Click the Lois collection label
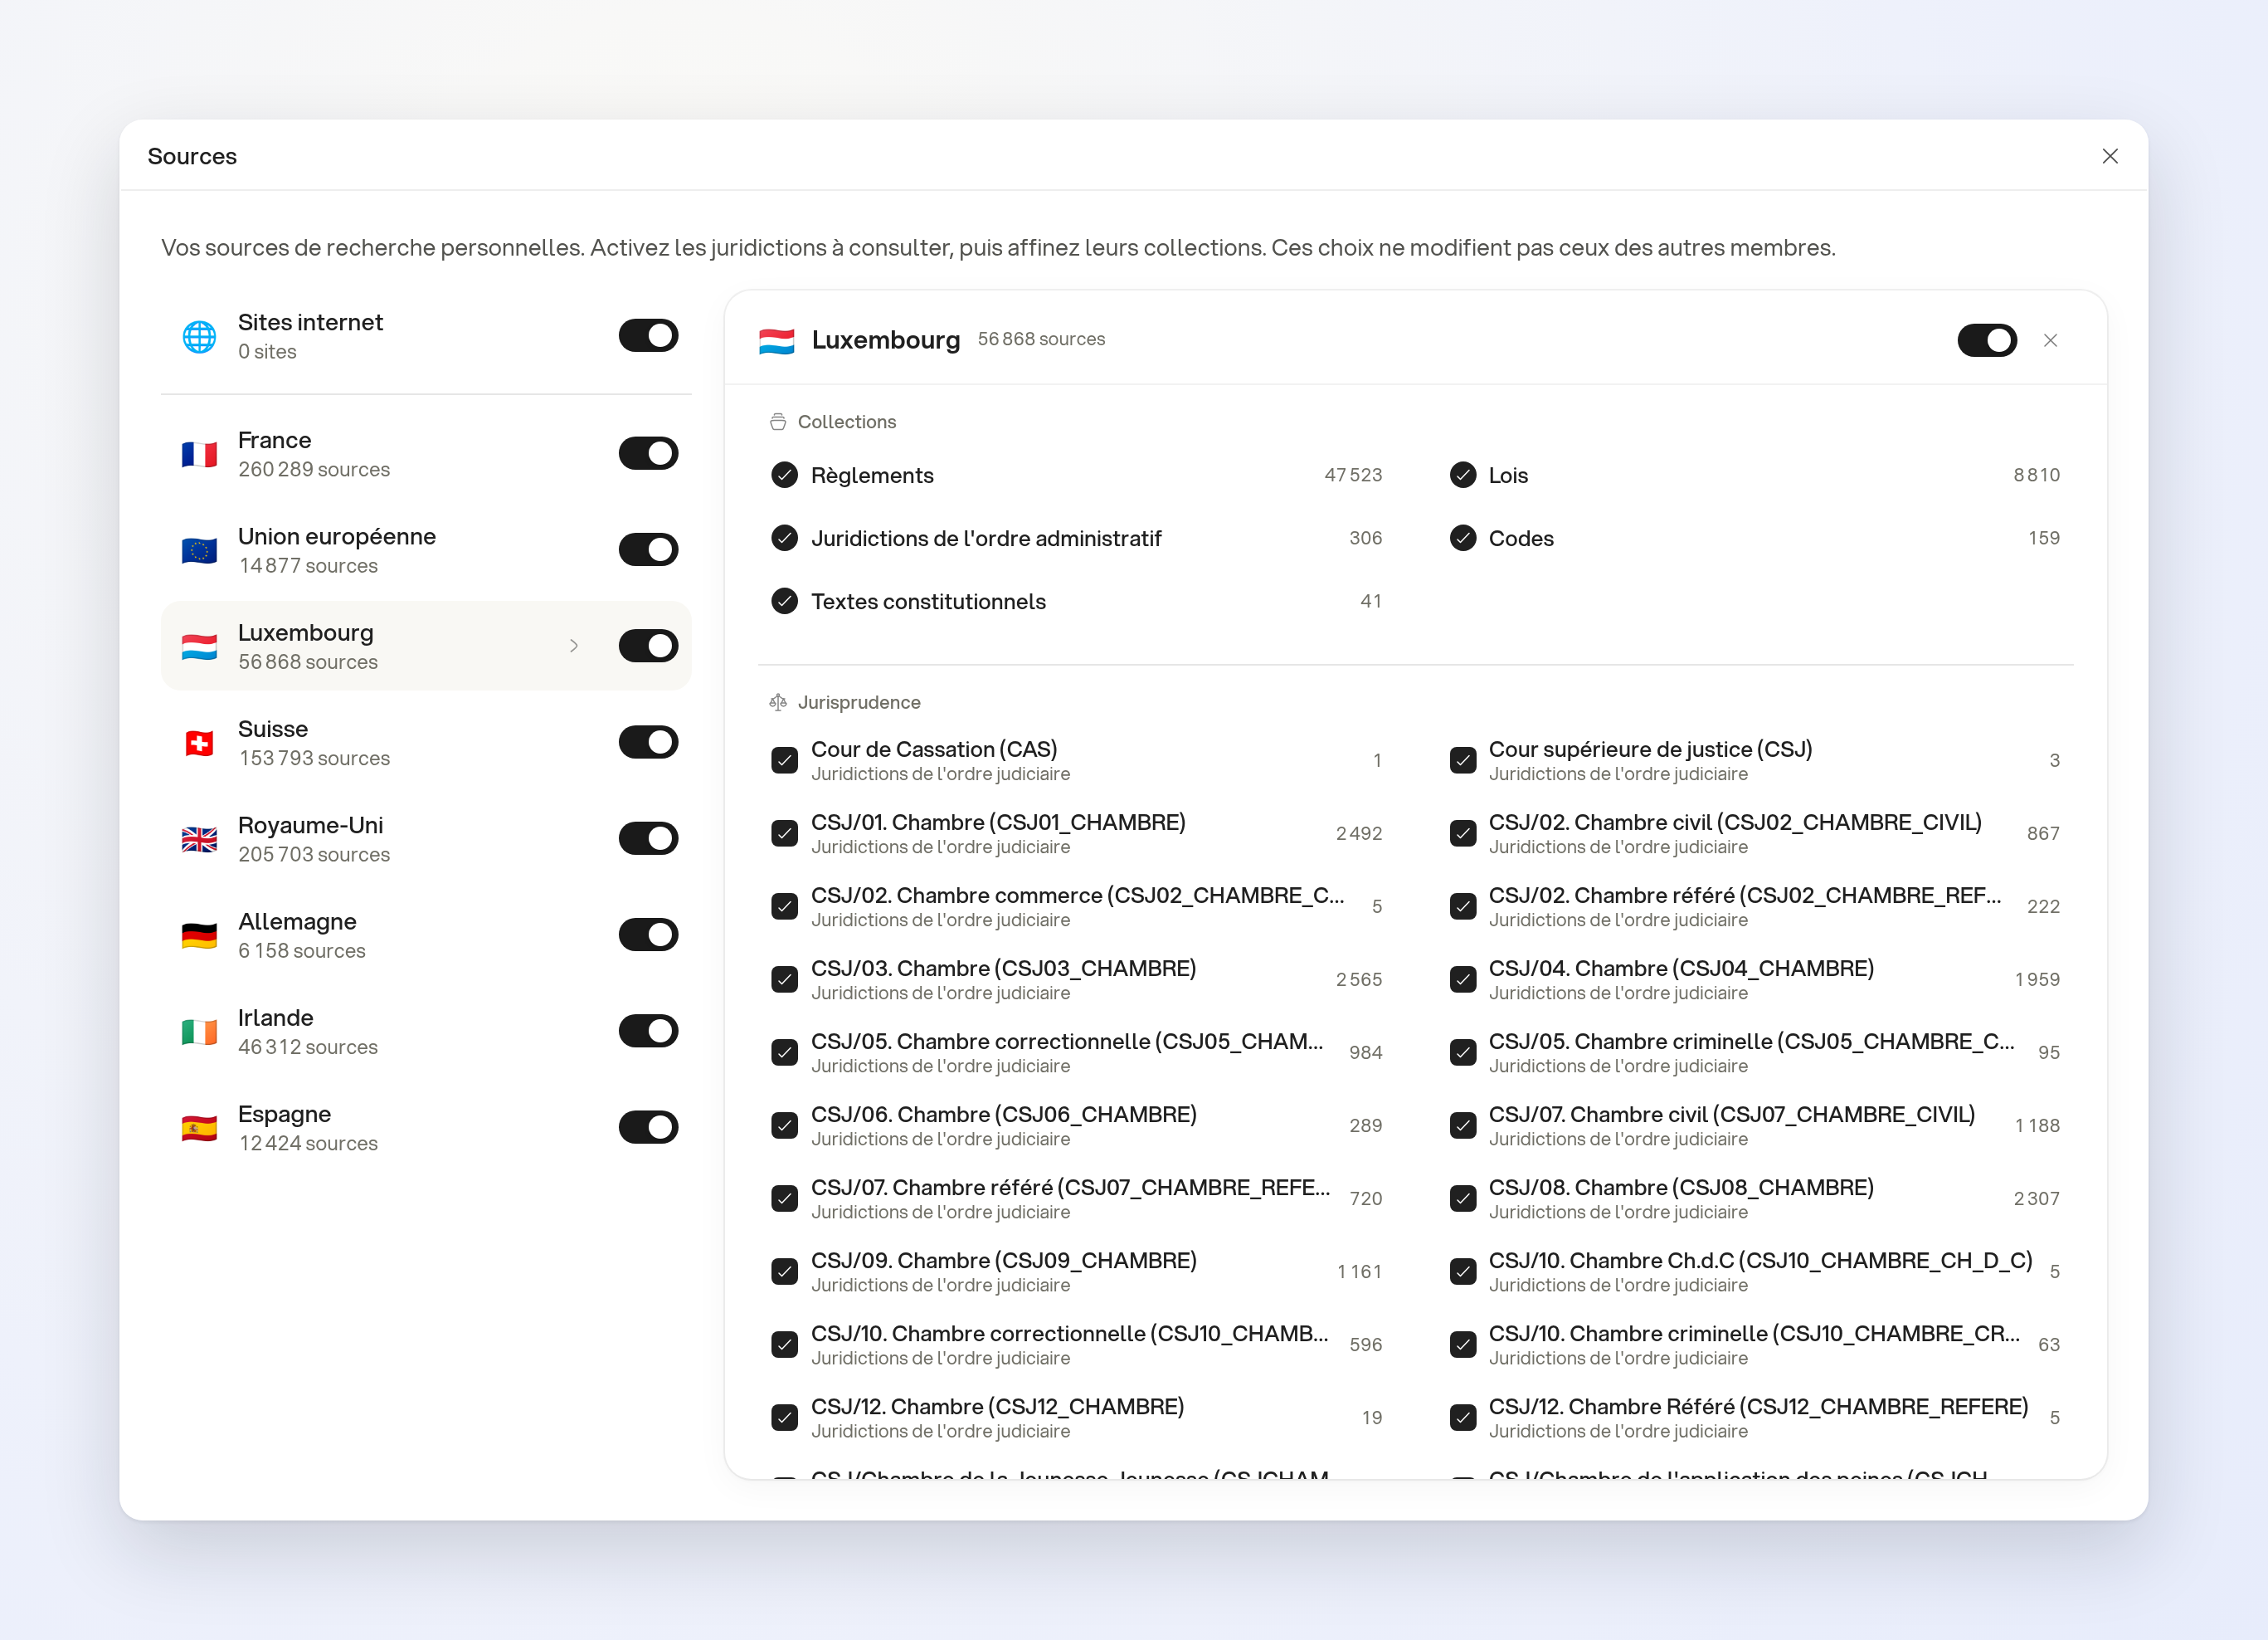The width and height of the screenshot is (2268, 1640). tap(1507, 476)
